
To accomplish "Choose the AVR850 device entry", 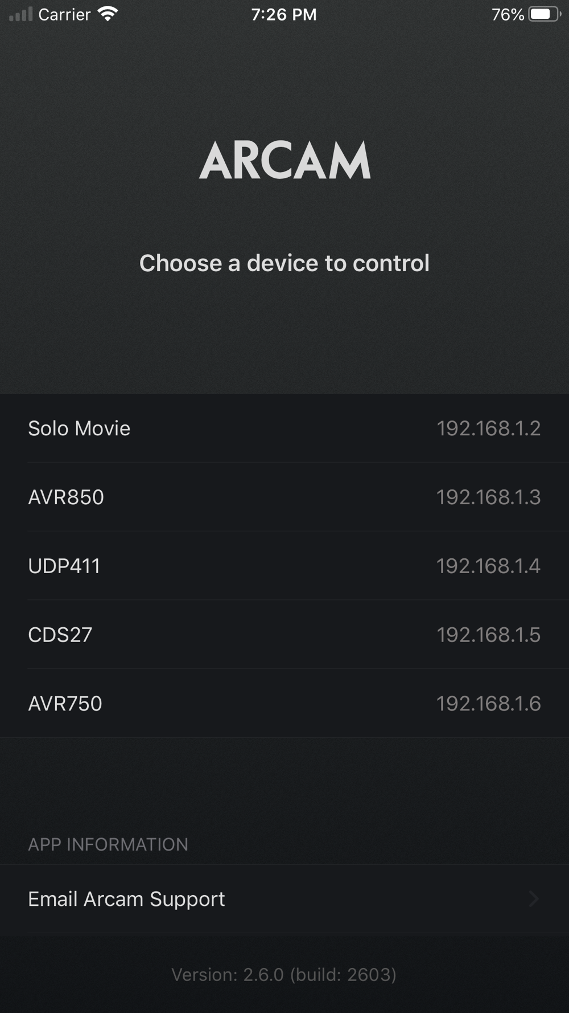I will (x=284, y=497).
